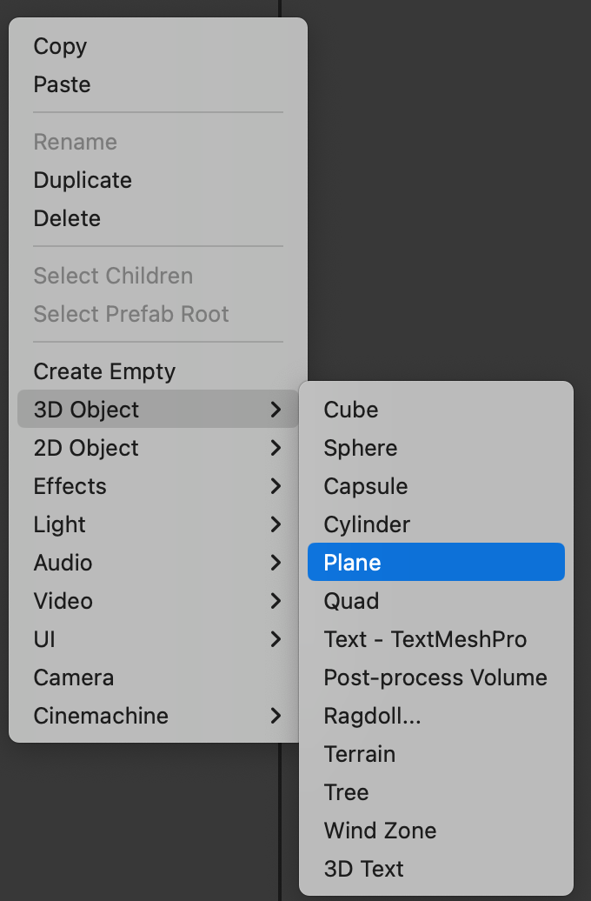Open the Light submenu arrow

tap(276, 524)
